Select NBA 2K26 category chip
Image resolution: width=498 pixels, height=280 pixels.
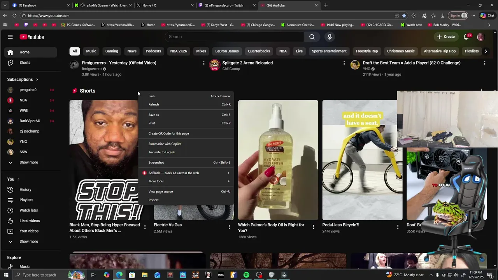pos(179,51)
